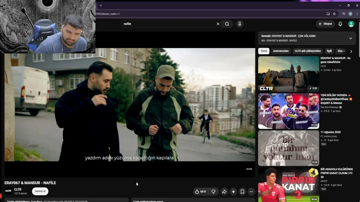360x202 pixels.
Task: Click the install app icon in address bar
Action: (328, 14)
